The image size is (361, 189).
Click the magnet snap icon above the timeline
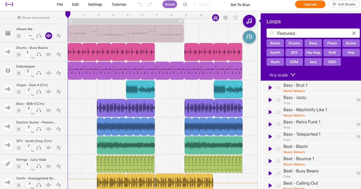pyautogui.click(x=215, y=18)
